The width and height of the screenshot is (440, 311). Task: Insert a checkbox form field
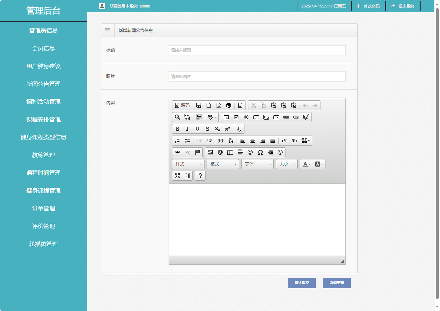tap(236, 117)
